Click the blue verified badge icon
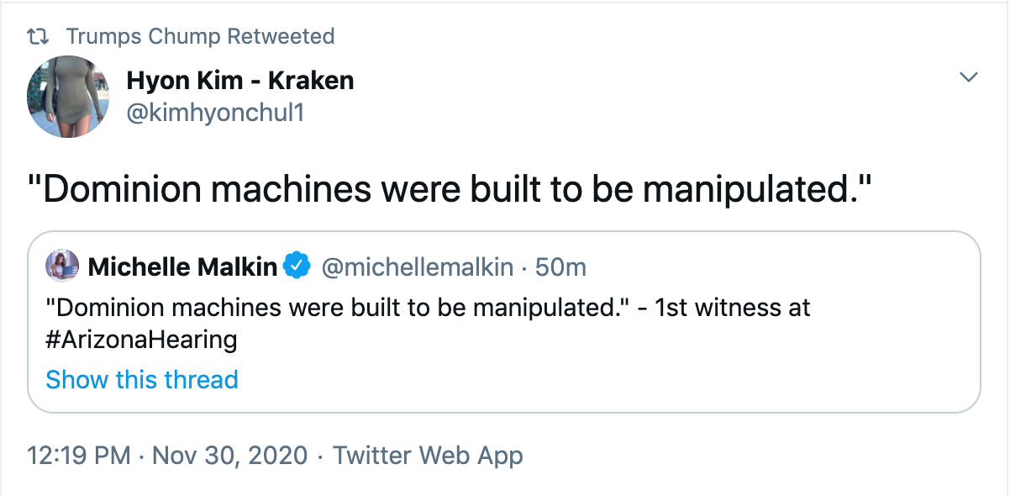The image size is (1010, 496). (x=296, y=267)
